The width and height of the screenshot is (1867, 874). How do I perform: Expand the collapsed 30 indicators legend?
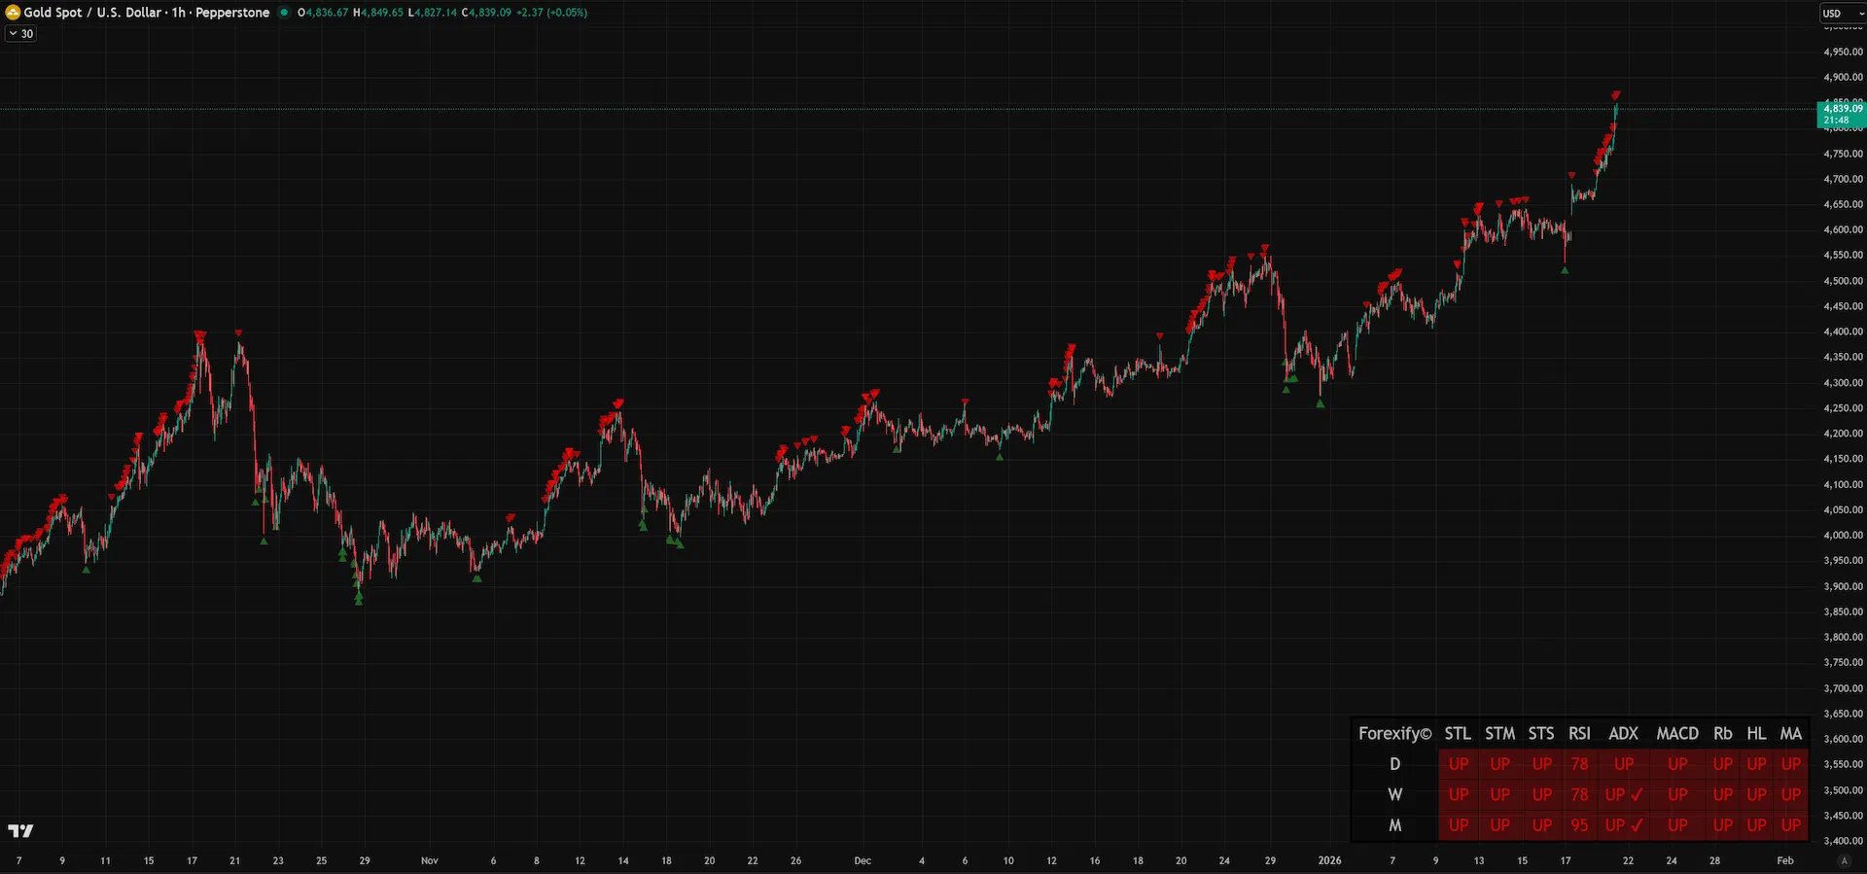pyautogui.click(x=20, y=33)
